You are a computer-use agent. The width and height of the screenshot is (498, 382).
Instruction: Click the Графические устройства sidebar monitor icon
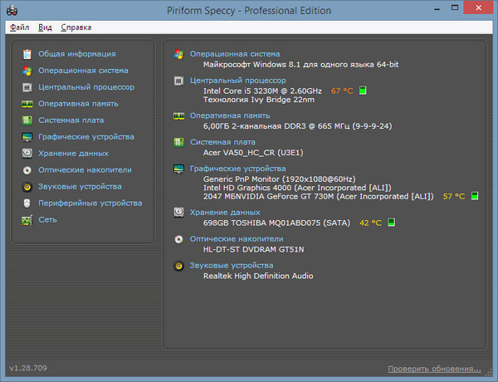27,137
